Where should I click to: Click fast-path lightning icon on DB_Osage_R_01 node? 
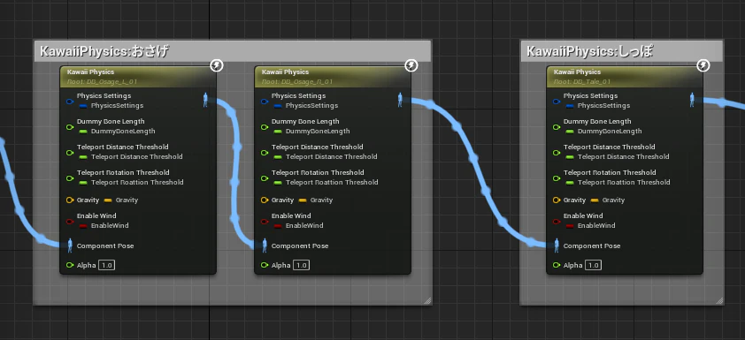411,65
